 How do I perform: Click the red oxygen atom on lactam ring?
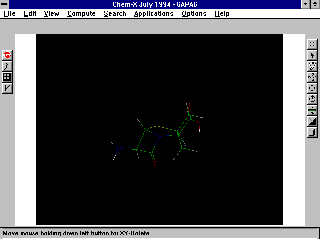pos(154,163)
